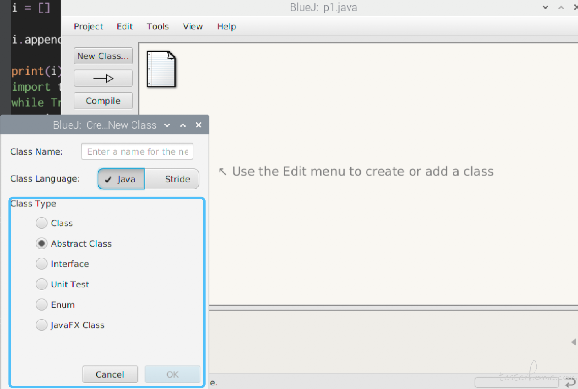Choose the Interface class type

click(42, 264)
